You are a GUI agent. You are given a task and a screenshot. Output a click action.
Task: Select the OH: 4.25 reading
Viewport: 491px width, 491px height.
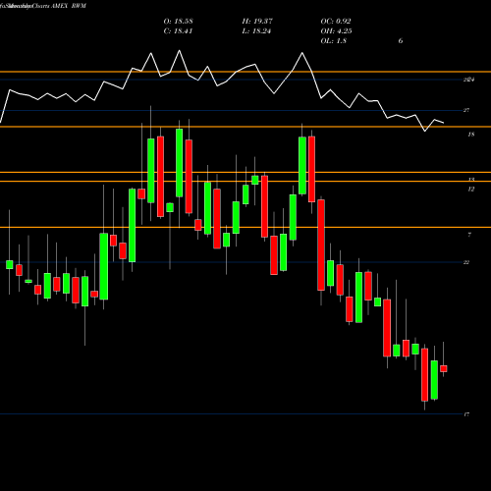(336, 31)
